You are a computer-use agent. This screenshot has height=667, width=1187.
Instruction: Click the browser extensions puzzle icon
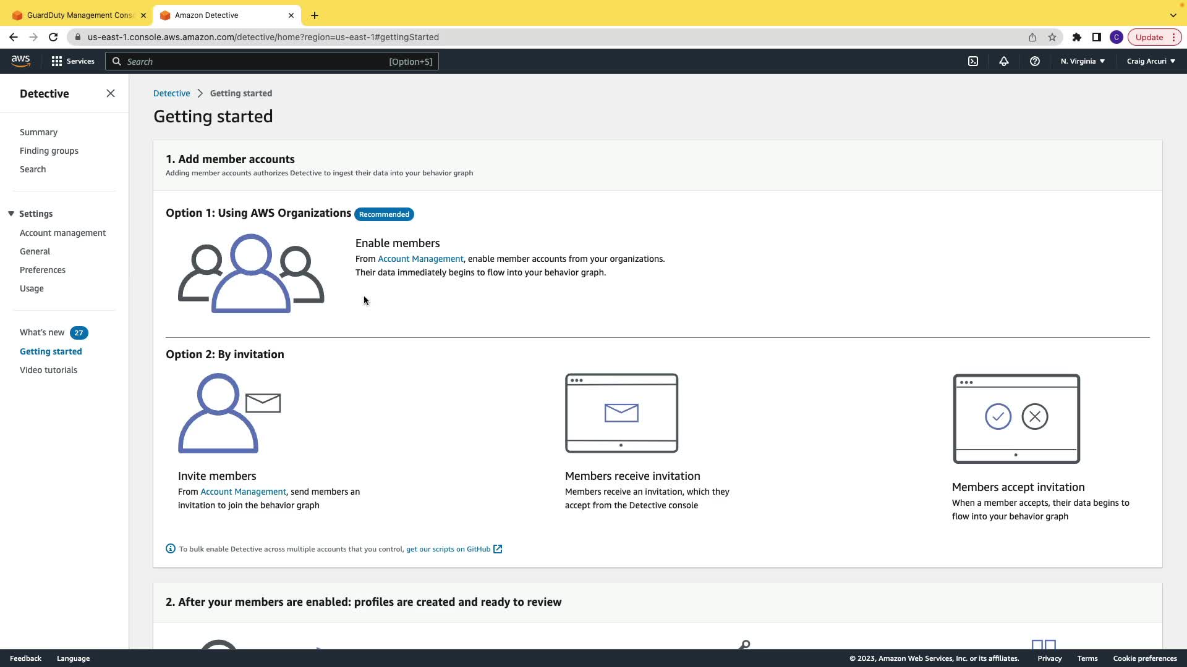[x=1077, y=37]
